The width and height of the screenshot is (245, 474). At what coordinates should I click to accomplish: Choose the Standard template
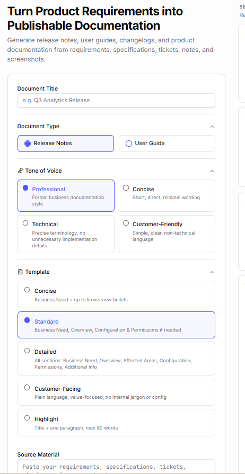point(116,325)
